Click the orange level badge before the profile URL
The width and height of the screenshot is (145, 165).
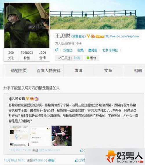99,36
